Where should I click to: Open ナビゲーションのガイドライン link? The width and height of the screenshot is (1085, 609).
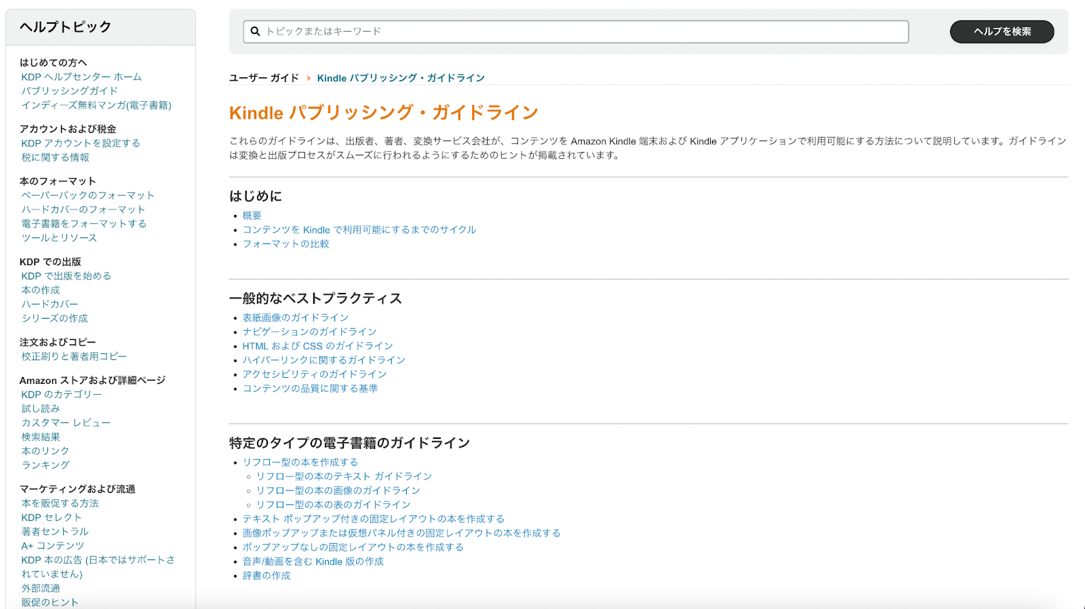pyautogui.click(x=310, y=332)
